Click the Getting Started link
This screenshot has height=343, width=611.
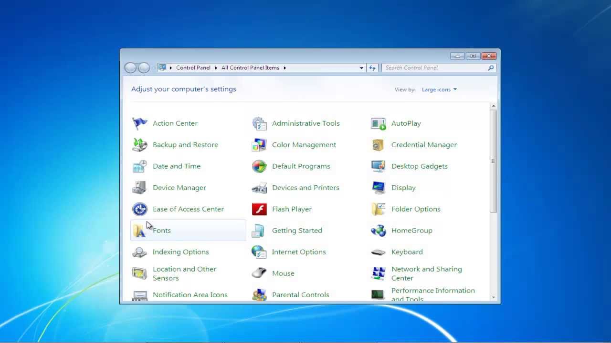[297, 231]
